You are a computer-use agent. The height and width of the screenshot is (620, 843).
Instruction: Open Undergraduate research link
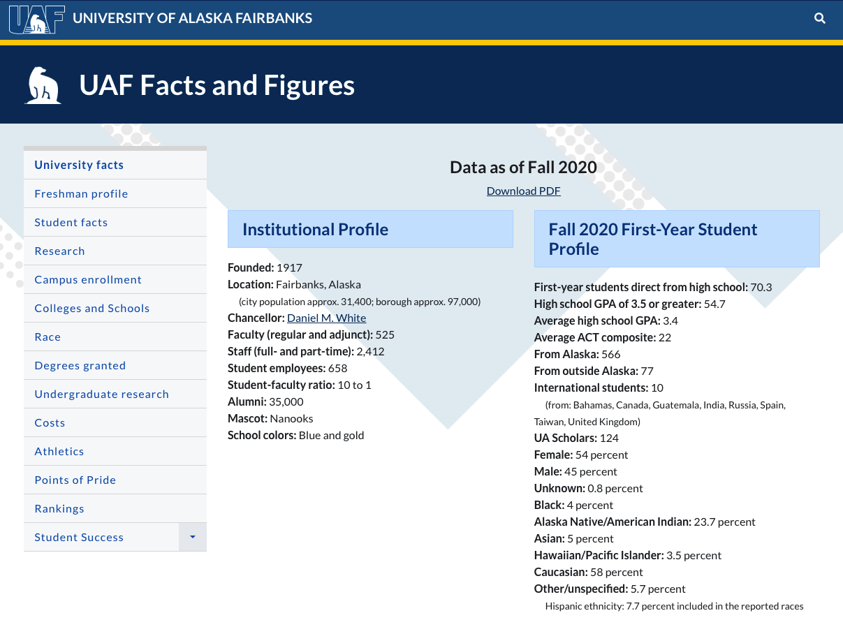pos(101,394)
